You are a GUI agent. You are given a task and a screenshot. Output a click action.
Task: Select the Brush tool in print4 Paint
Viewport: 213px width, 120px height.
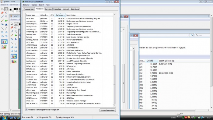tap(6, 21)
